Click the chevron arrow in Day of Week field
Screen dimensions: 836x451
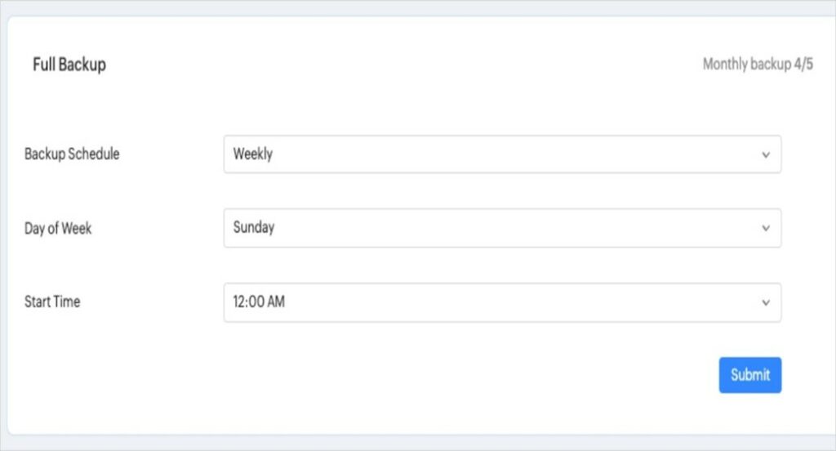766,228
